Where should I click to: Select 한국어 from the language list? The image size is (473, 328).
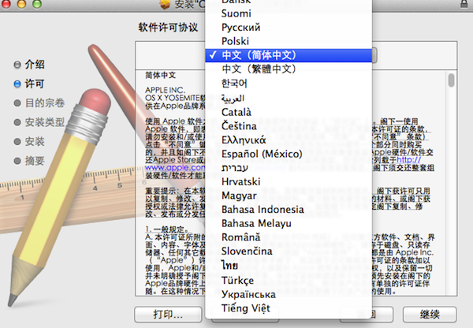288,83
